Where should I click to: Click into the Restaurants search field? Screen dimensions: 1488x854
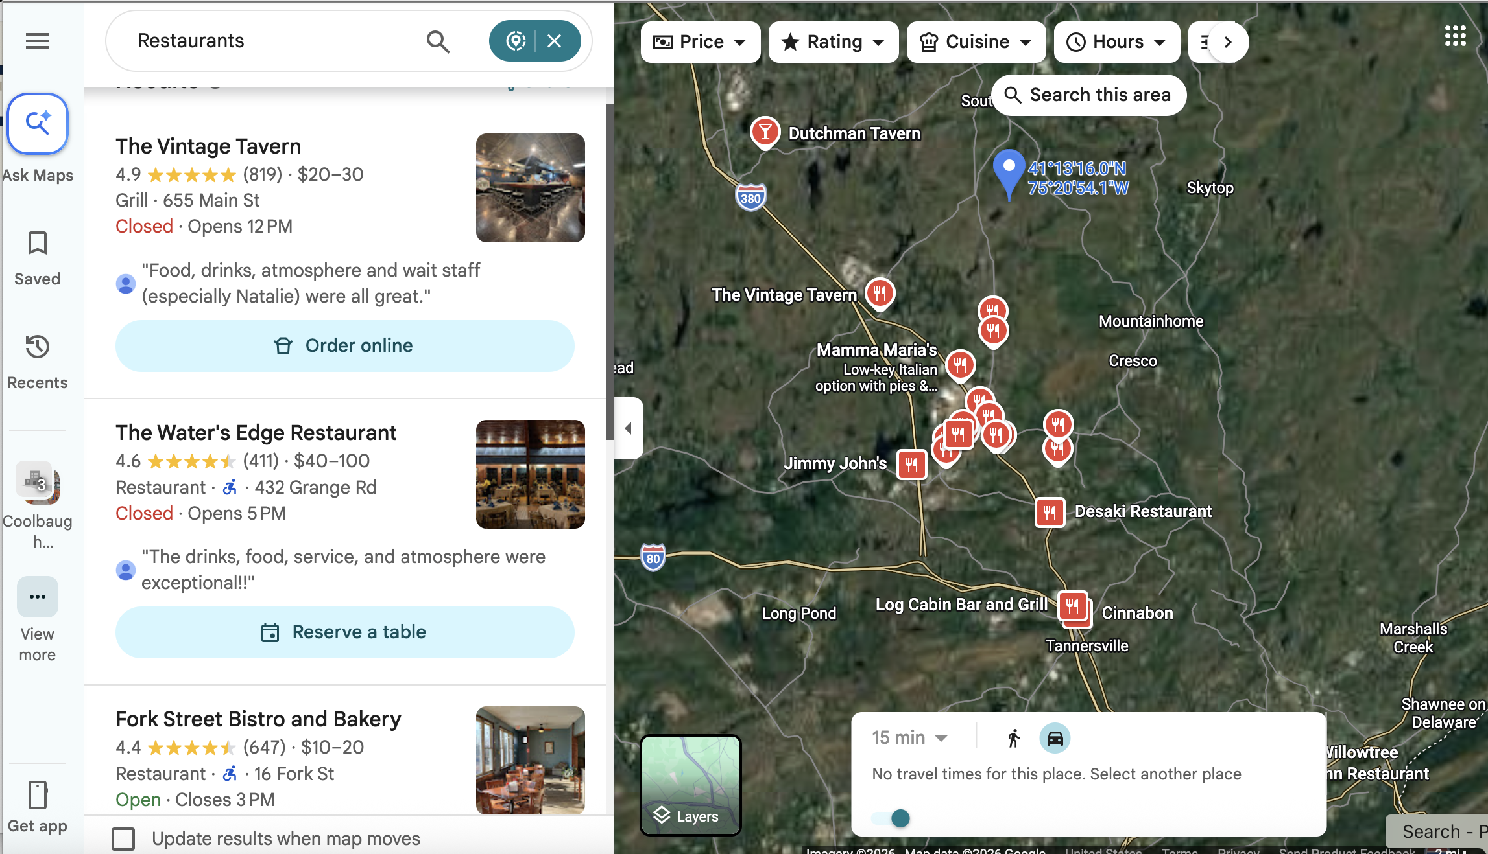[272, 41]
